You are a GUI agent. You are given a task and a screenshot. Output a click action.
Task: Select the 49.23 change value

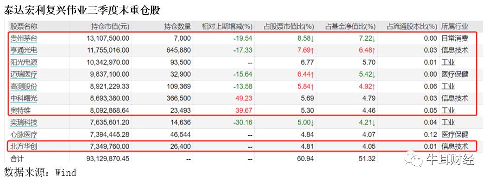tap(244, 98)
